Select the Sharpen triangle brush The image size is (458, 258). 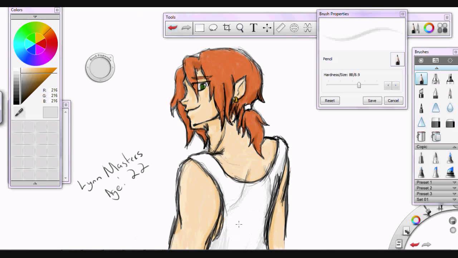coord(422,122)
